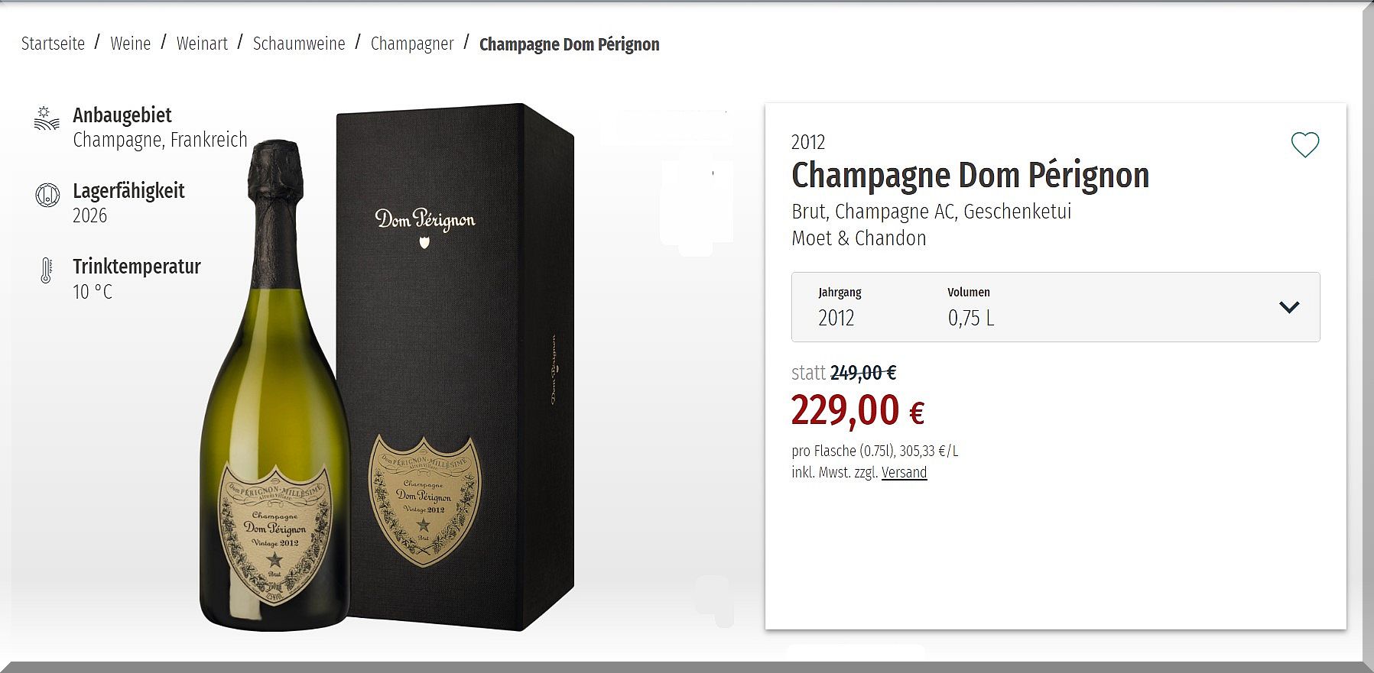Open the Jahrgang 2012 selector
Viewport: 1374px width, 673px height.
840,306
